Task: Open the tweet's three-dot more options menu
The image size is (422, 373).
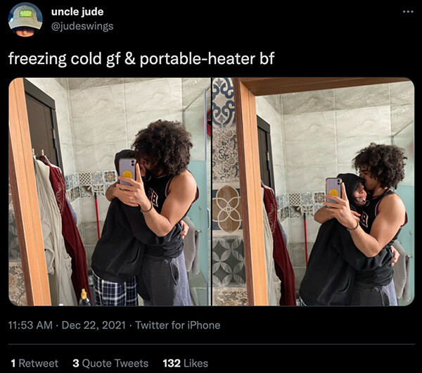Action: pos(408,11)
